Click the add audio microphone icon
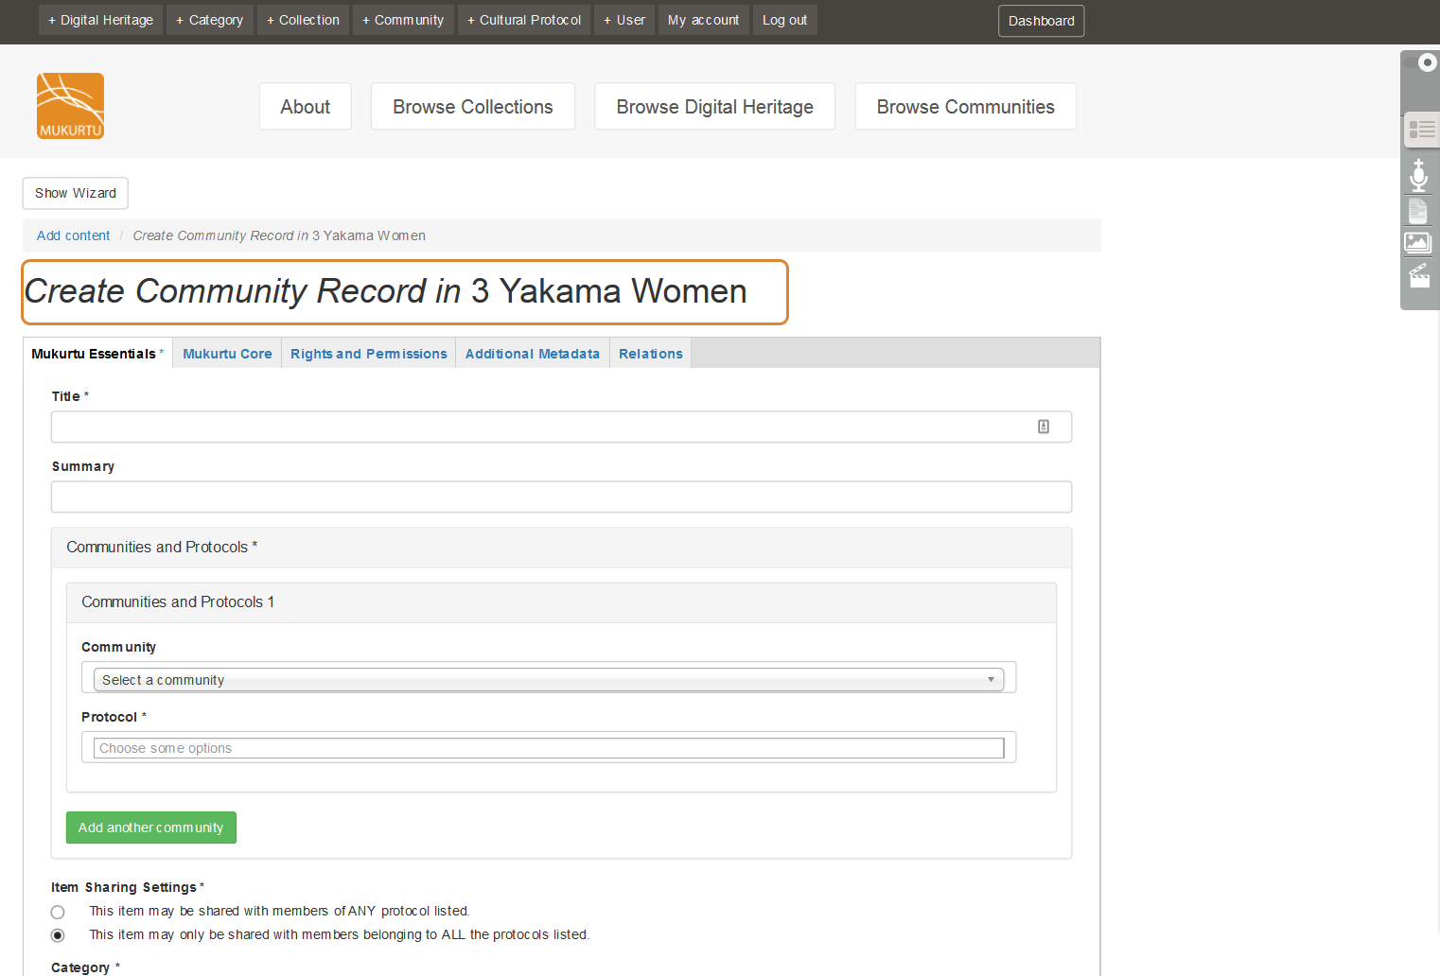1440x976 pixels. (x=1418, y=176)
